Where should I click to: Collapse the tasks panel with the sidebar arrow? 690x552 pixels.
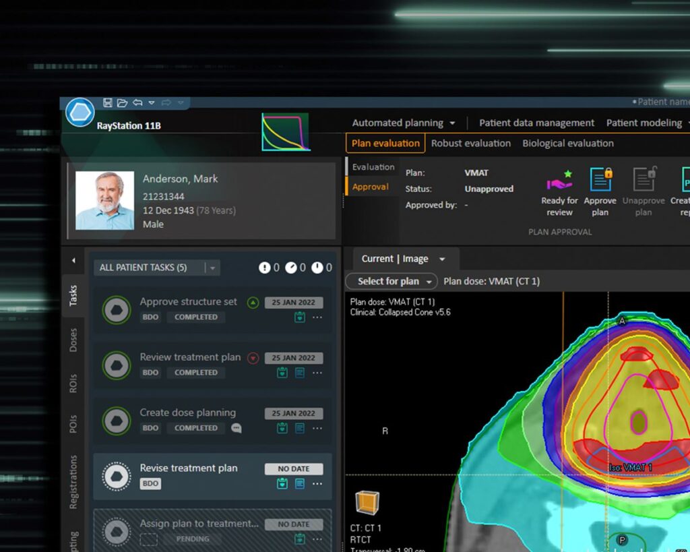[x=74, y=259]
